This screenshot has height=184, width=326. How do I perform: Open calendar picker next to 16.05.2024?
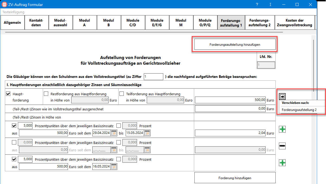coord(114,166)
